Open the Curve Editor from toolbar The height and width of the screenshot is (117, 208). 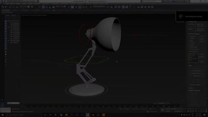pos(127,7)
